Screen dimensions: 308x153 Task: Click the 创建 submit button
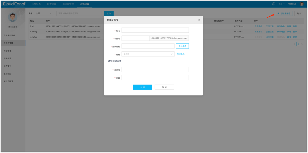pos(142,87)
